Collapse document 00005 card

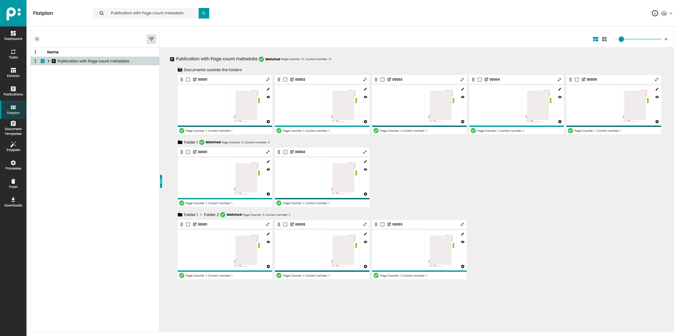656,80
